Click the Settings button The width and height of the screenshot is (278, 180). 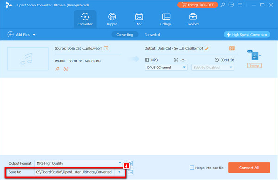point(254,66)
